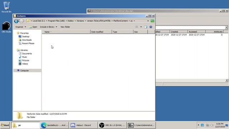Open the Music library

click(x=24, y=57)
